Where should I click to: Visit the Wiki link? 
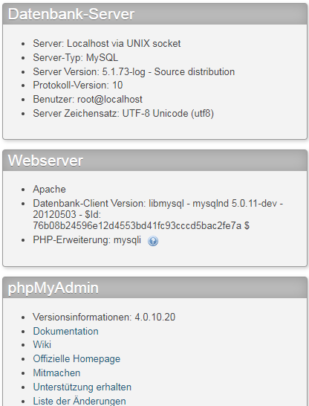(x=42, y=344)
